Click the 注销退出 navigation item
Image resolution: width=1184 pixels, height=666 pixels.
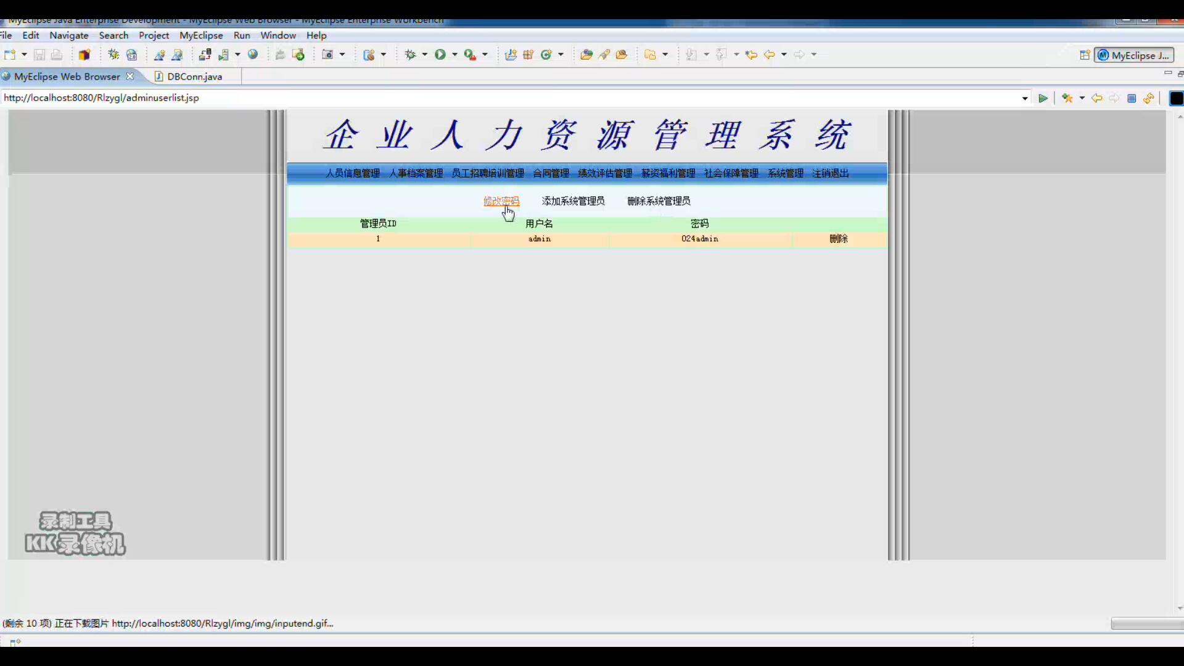pos(830,174)
